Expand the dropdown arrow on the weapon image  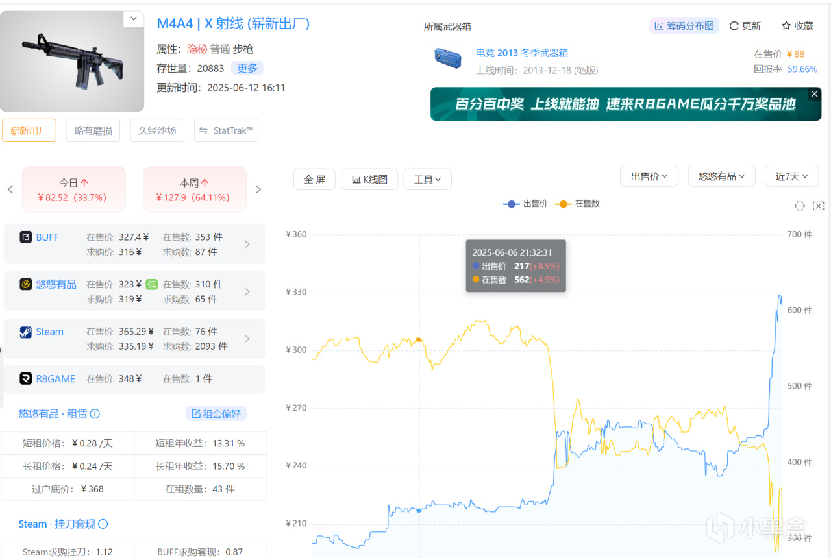(134, 19)
